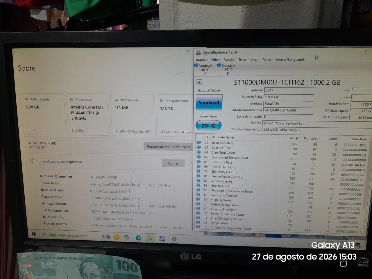Click the Valor Bruto column header
Image resolution: width=372 pixels, height=279 pixels.
click(360, 139)
